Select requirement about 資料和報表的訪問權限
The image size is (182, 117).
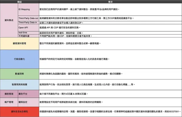pos(71,102)
